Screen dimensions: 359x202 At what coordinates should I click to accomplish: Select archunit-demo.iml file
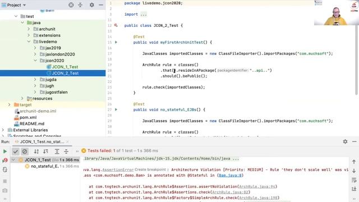tap(38, 111)
